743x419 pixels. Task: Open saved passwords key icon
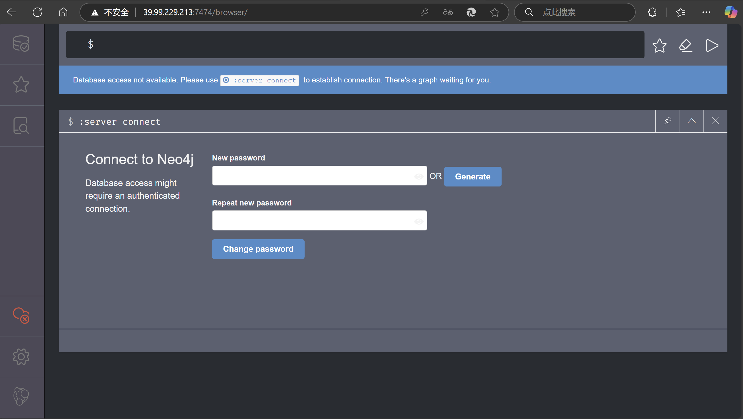click(x=424, y=12)
